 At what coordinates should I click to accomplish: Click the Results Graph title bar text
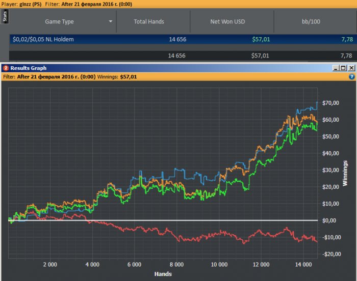click(29, 68)
